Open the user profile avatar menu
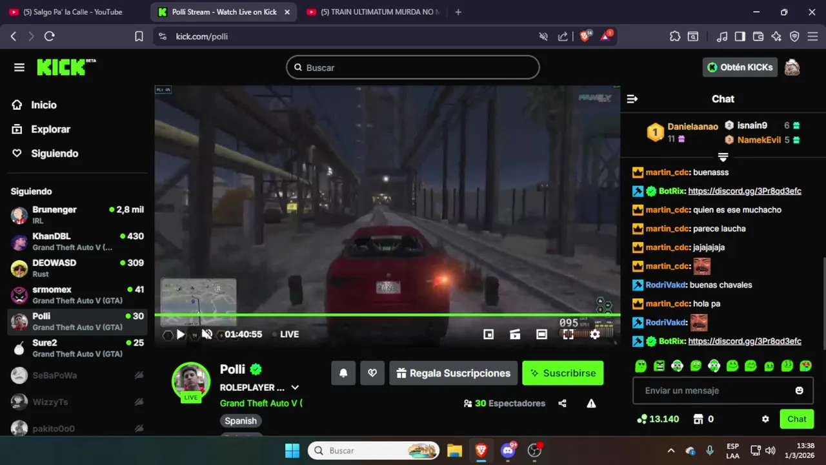The width and height of the screenshot is (826, 465). click(x=792, y=67)
